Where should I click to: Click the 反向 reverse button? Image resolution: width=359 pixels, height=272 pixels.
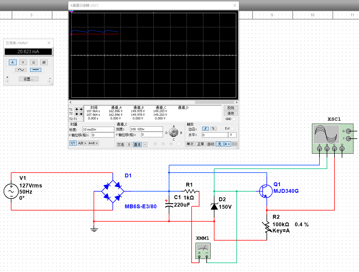click(231, 108)
